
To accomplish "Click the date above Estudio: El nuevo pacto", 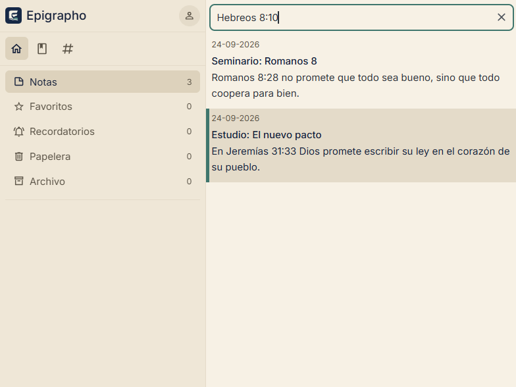I will [236, 118].
